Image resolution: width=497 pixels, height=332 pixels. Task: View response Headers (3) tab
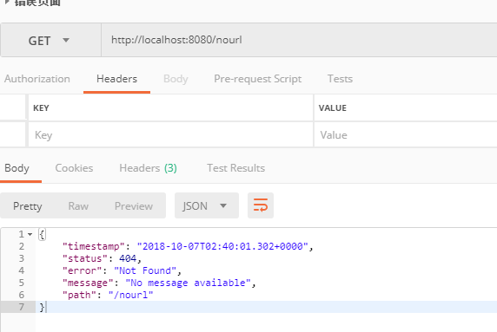(x=148, y=168)
